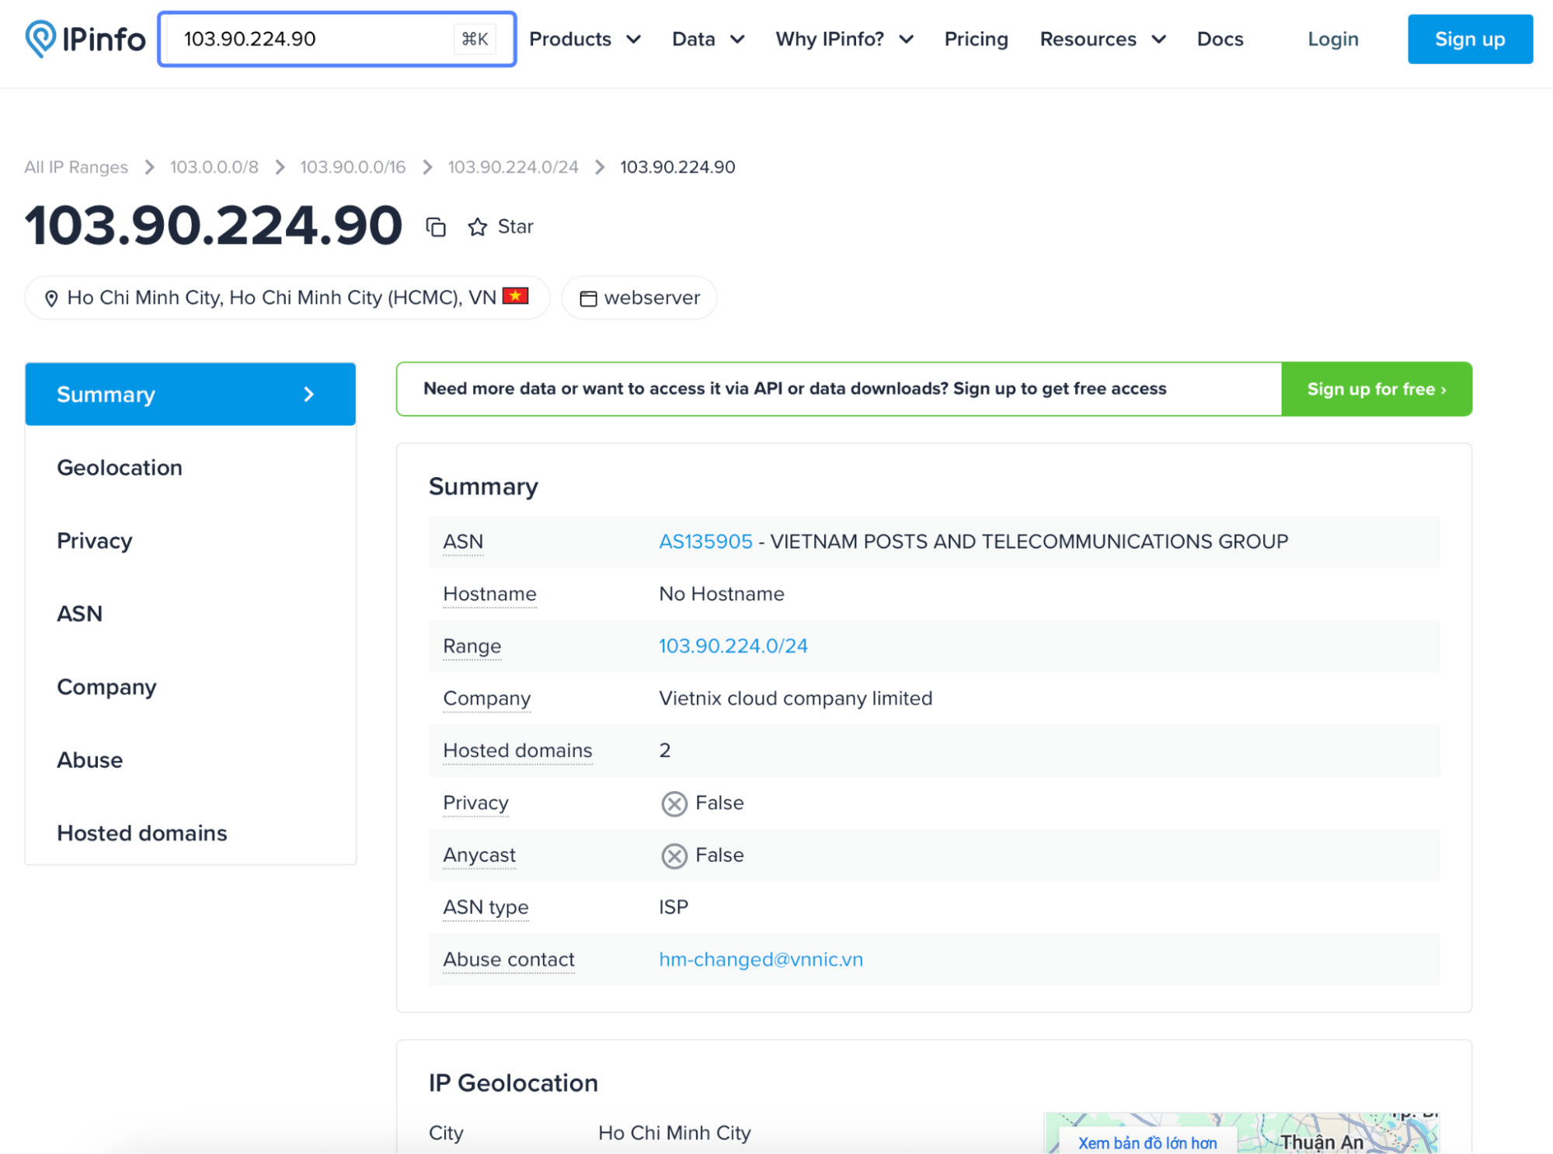Click the webserver tag icon
Screen dimensions: 1553x1154
pyautogui.click(x=588, y=298)
